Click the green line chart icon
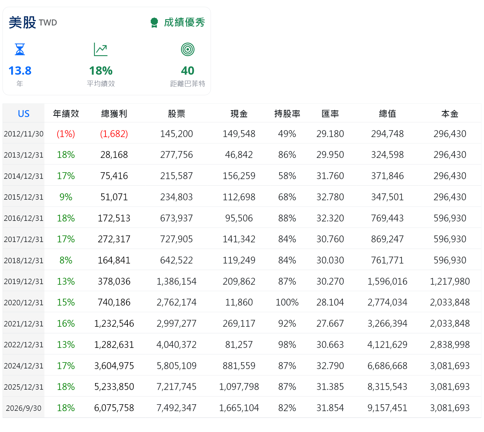This screenshot has width=484, height=432. [101, 49]
